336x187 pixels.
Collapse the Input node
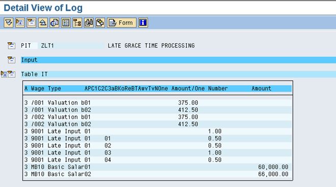tap(11, 60)
